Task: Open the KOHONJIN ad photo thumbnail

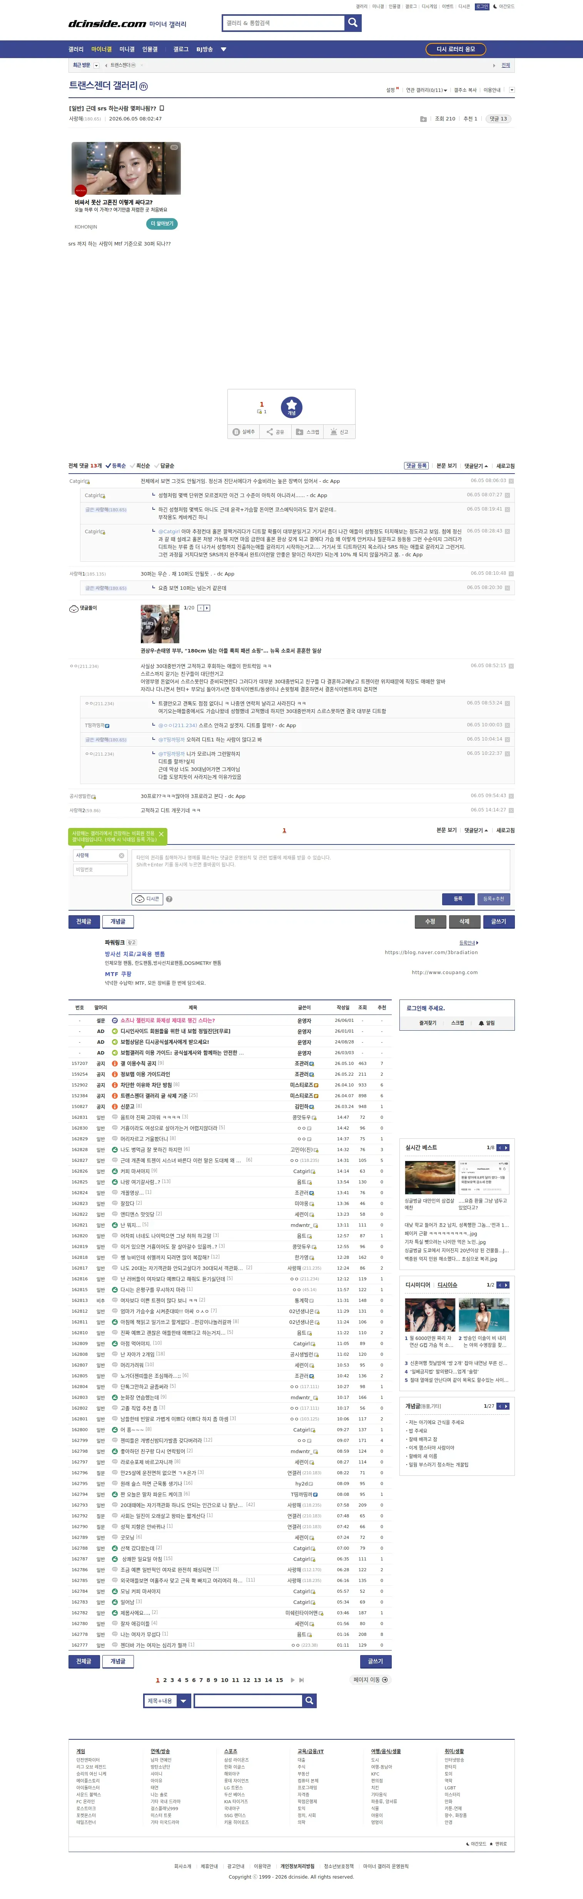Action: pyautogui.click(x=126, y=169)
